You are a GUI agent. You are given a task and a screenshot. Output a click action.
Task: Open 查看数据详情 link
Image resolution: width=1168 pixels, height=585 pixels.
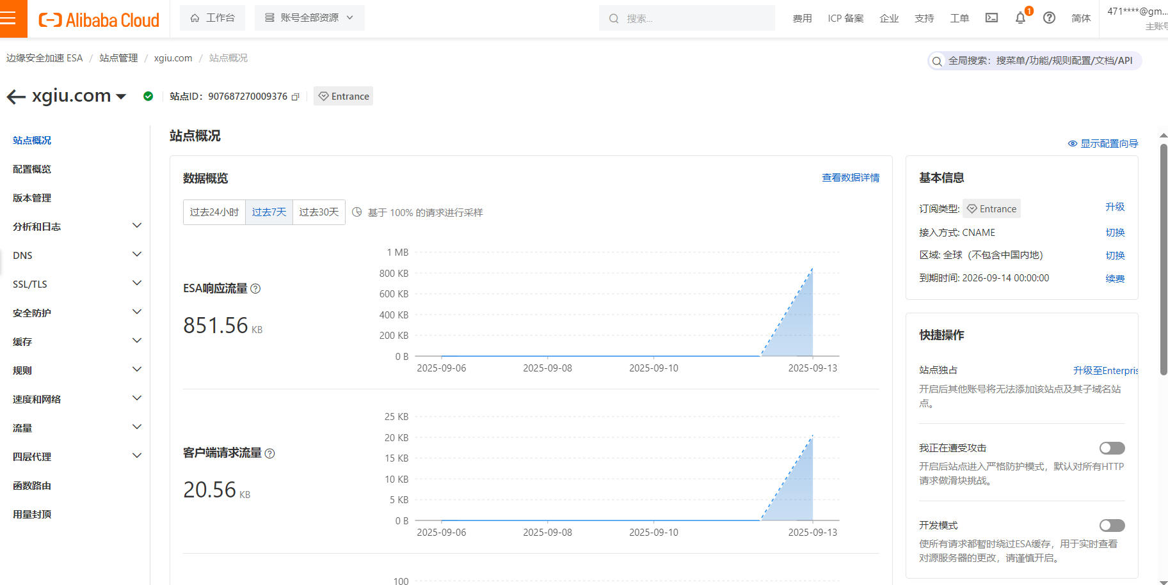(x=851, y=178)
